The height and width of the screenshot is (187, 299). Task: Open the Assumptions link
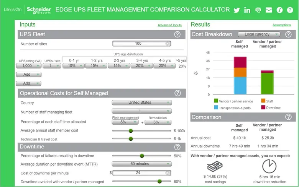click(282, 25)
